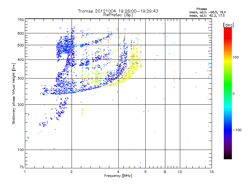Click the colorbar tick label '0'
This screenshot has width=249, height=187.
coord(233,94)
